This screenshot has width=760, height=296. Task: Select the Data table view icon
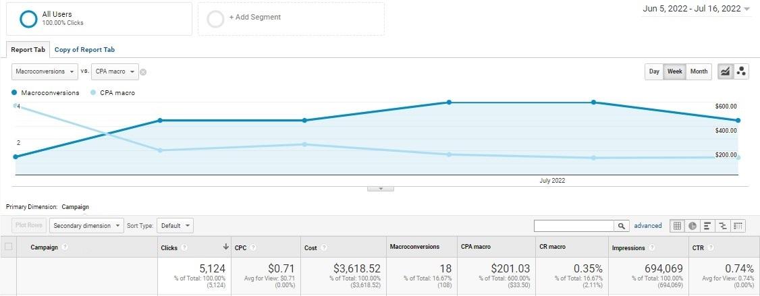tap(677, 226)
